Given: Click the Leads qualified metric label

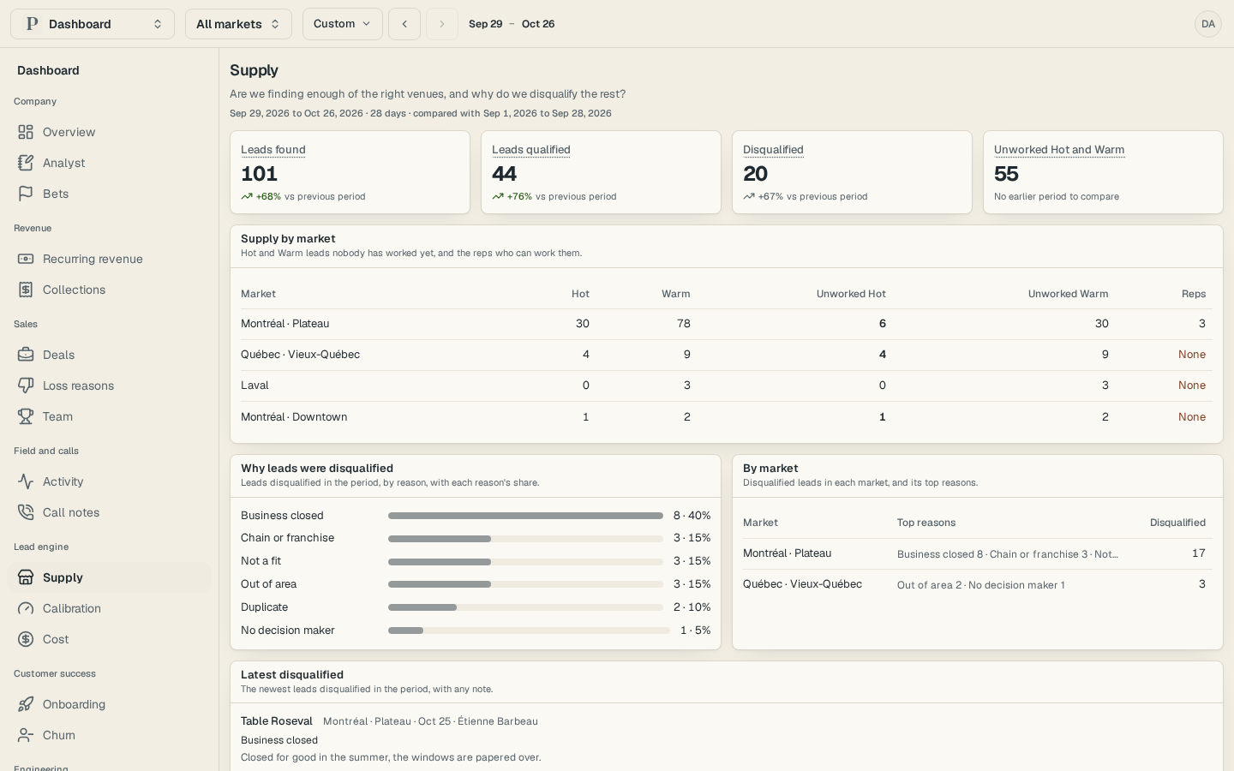Looking at the screenshot, I should coord(531,150).
